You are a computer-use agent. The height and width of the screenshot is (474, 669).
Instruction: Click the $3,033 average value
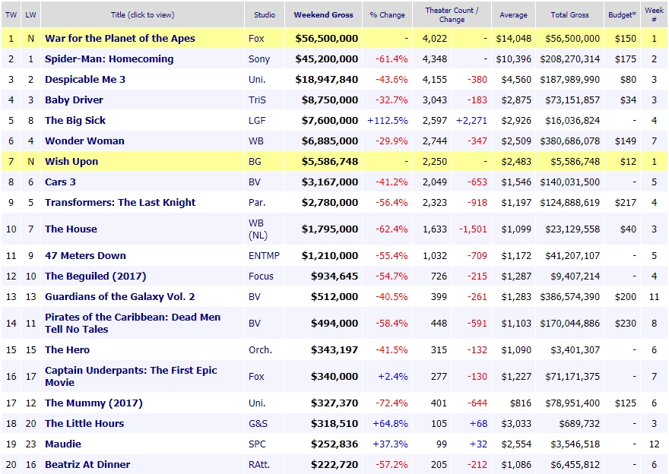(516, 423)
